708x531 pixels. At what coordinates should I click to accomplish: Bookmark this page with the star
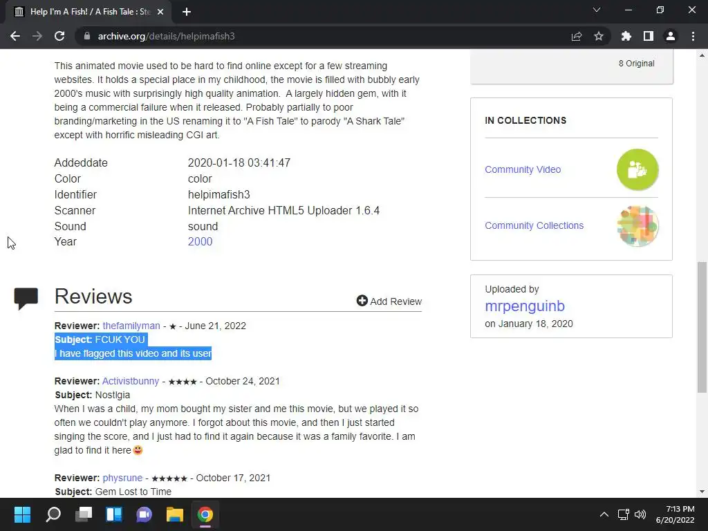coord(599,36)
